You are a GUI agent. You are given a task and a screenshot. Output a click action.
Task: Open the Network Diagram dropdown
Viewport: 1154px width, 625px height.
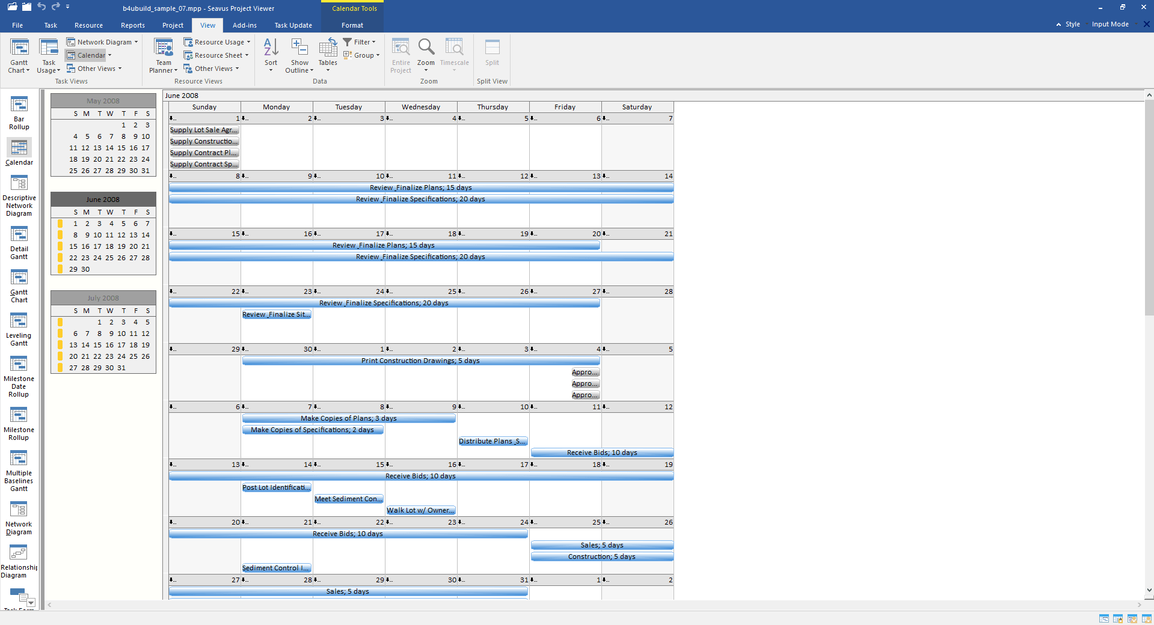[x=102, y=42]
